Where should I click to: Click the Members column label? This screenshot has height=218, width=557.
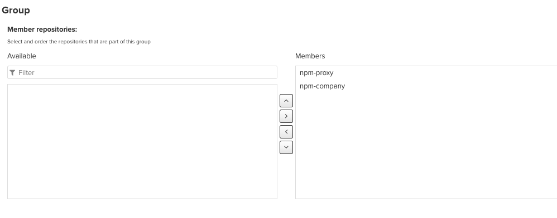[x=310, y=56]
